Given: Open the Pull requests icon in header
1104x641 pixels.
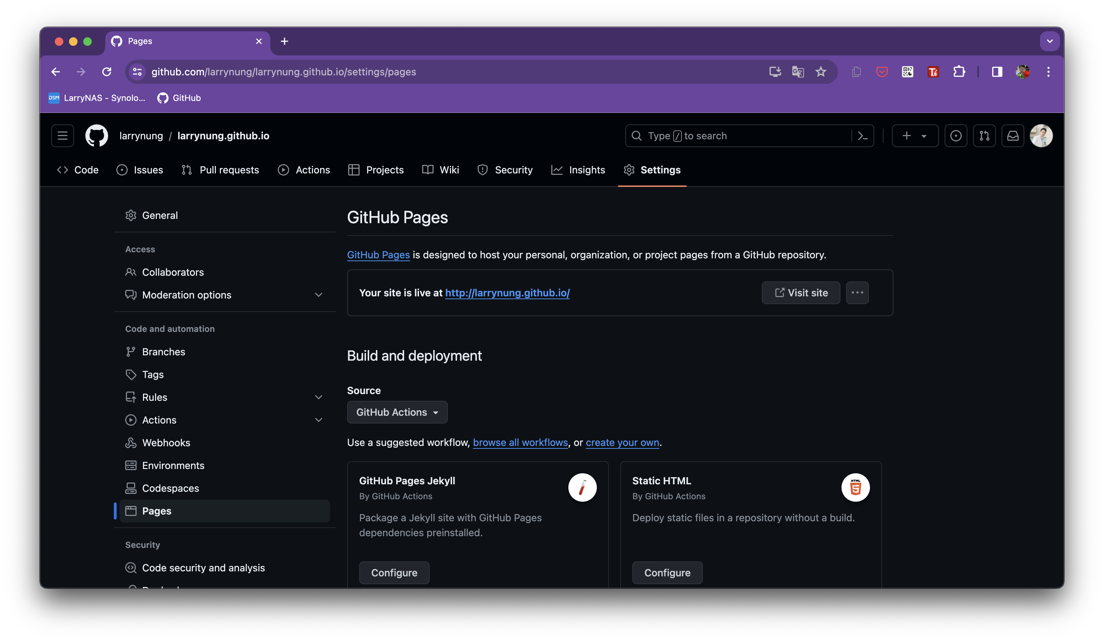Looking at the screenshot, I should [x=984, y=136].
